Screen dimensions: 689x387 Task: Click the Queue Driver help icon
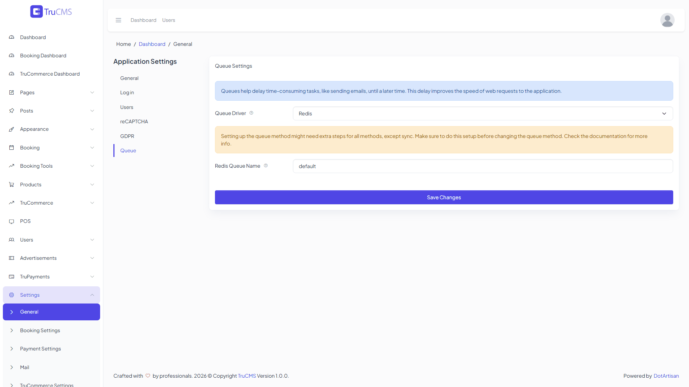[251, 113]
